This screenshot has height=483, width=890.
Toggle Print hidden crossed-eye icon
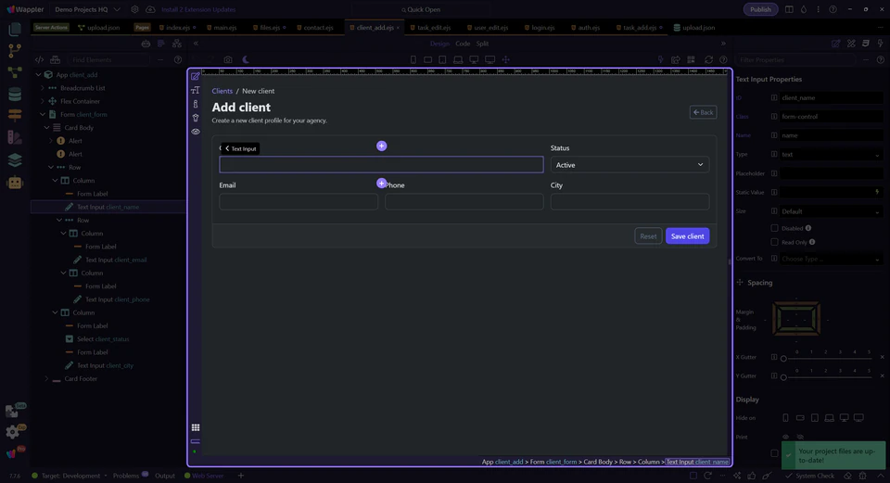tap(800, 437)
